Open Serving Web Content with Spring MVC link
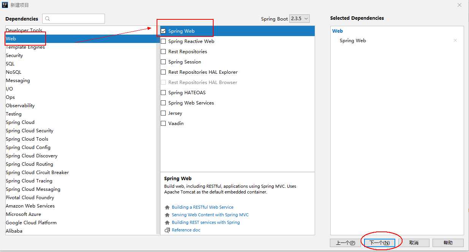 click(x=210, y=215)
